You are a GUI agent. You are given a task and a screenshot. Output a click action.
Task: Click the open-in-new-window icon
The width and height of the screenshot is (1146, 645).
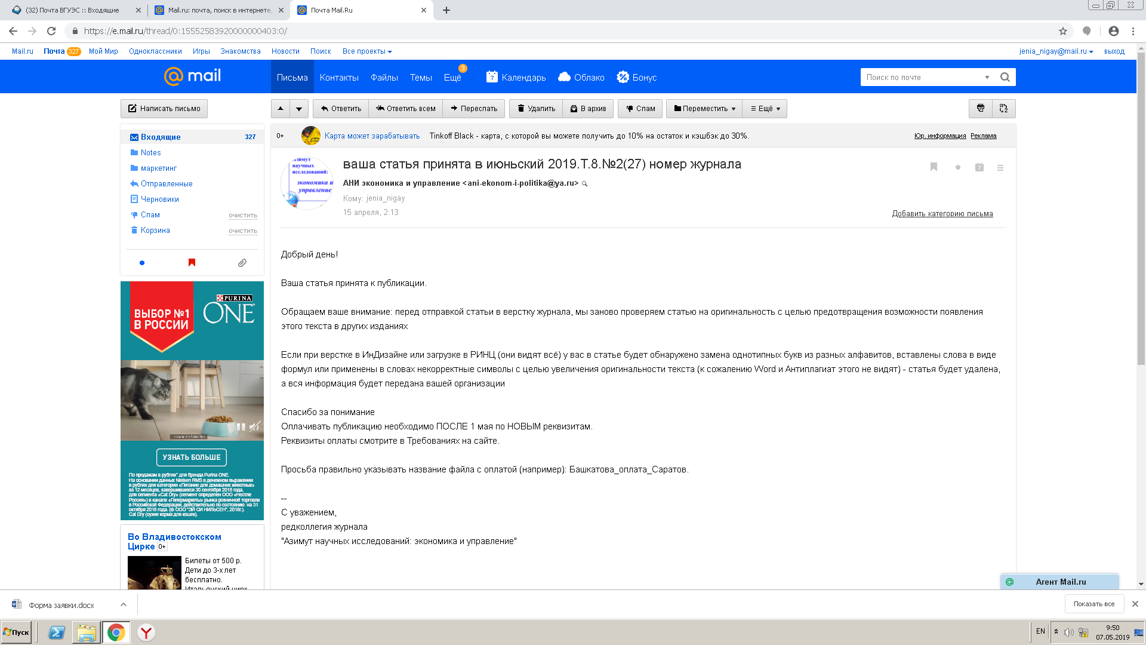(x=1003, y=108)
